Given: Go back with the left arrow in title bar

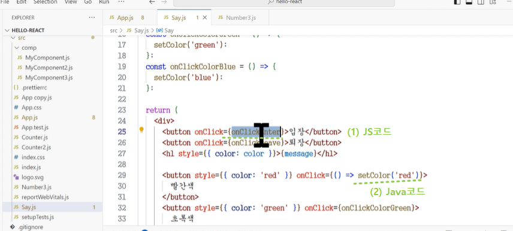Looking at the screenshot, I should 152,2.
